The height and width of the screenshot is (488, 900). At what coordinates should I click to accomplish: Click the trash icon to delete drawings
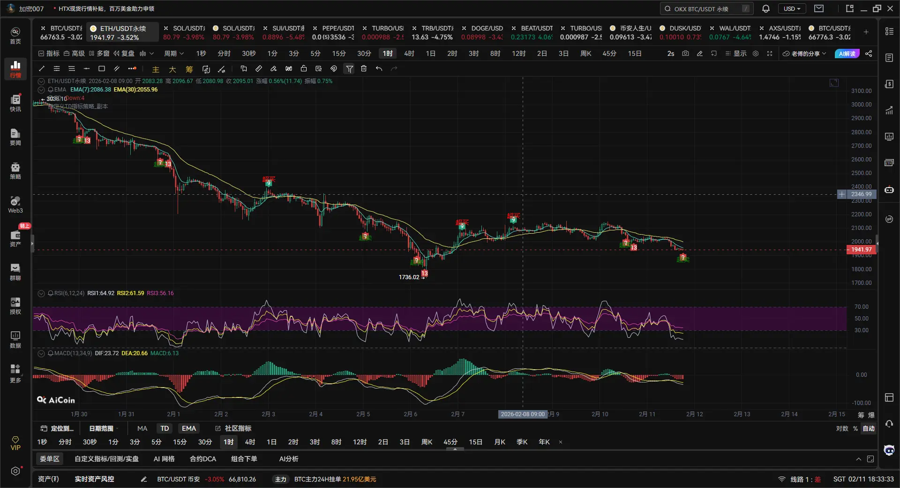pos(364,69)
